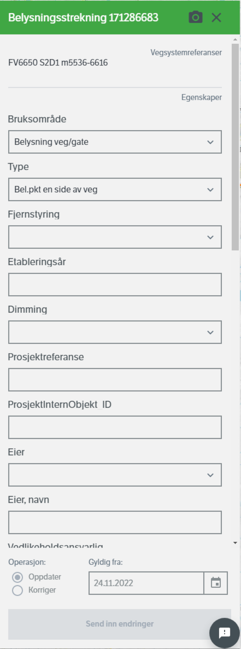Open the calendar date picker icon
Image resolution: width=241 pixels, height=649 pixels.
[216, 583]
